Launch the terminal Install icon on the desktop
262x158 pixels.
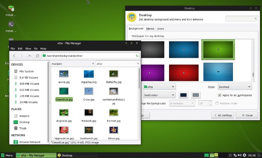[x=11, y=25]
